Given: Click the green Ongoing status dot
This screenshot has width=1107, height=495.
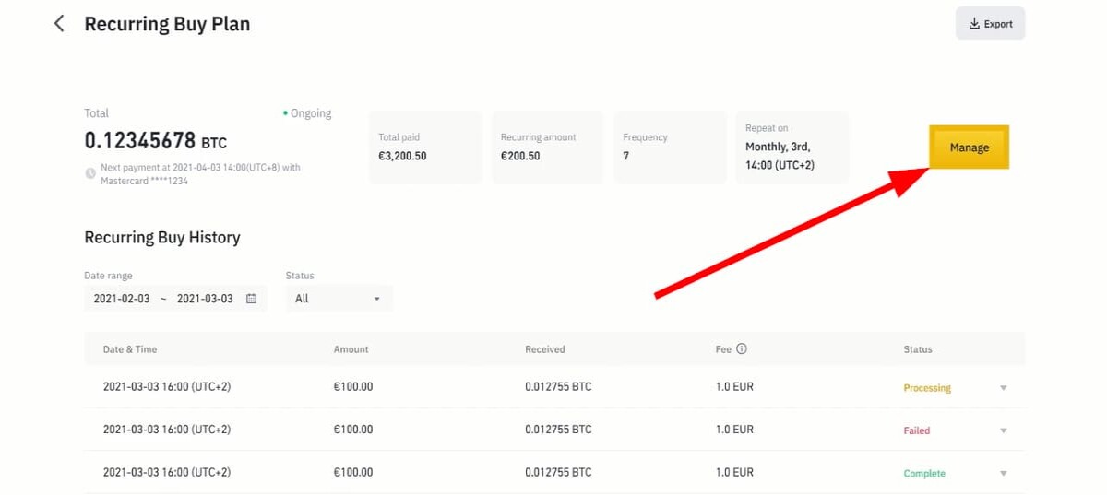Looking at the screenshot, I should (x=285, y=113).
